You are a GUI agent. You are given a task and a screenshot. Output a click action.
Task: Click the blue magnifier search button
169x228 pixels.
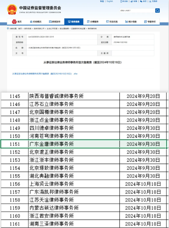click(x=157, y=11)
